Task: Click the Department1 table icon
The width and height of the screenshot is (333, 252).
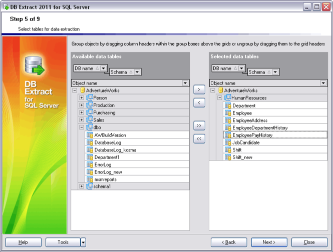Action: [90, 157]
